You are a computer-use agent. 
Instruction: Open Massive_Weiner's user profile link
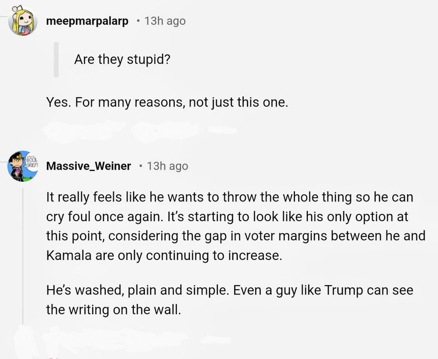point(88,166)
